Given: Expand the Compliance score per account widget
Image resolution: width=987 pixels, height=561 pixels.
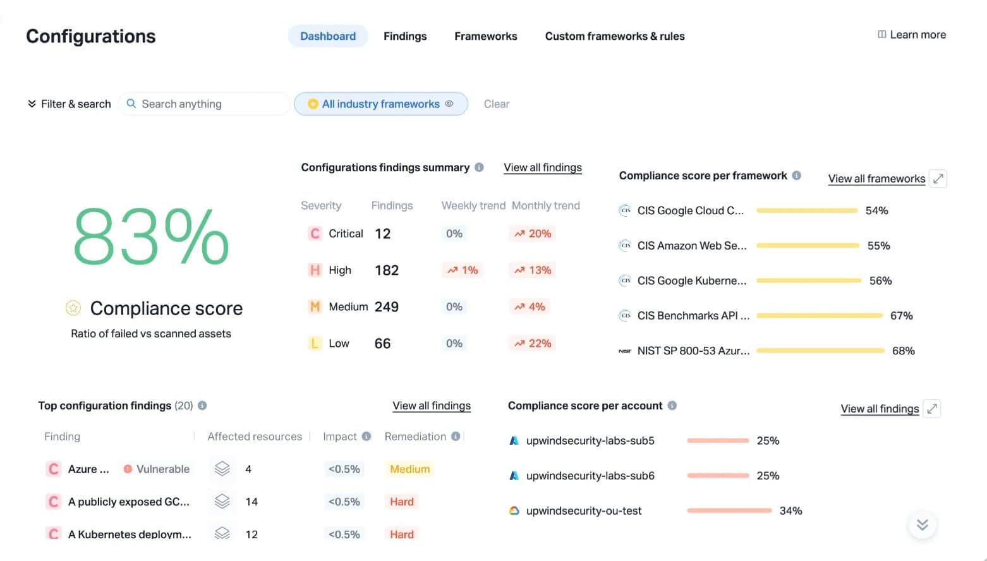Looking at the screenshot, I should coord(932,409).
